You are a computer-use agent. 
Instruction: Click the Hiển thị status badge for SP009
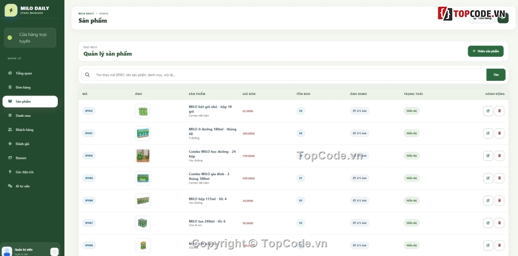tap(412, 178)
